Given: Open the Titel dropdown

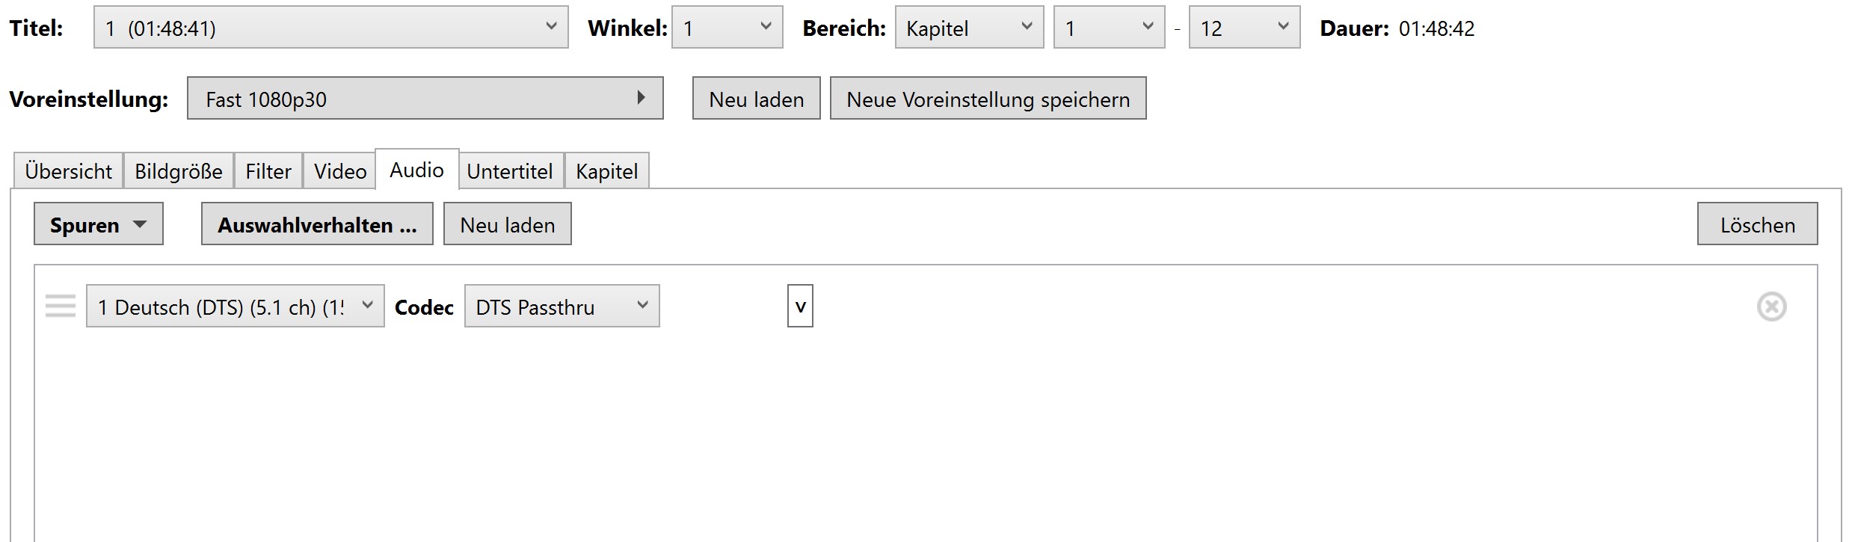Looking at the screenshot, I should pyautogui.click(x=330, y=28).
